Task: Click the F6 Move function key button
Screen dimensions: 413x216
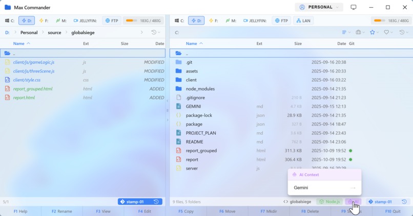Action: point(227,211)
